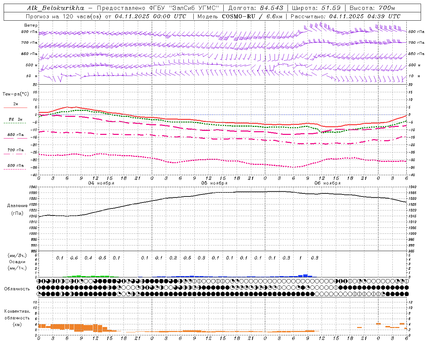The height and width of the screenshot is (341, 426).
Task: Click the 10 м wind level label on the left
Action: coord(32,76)
